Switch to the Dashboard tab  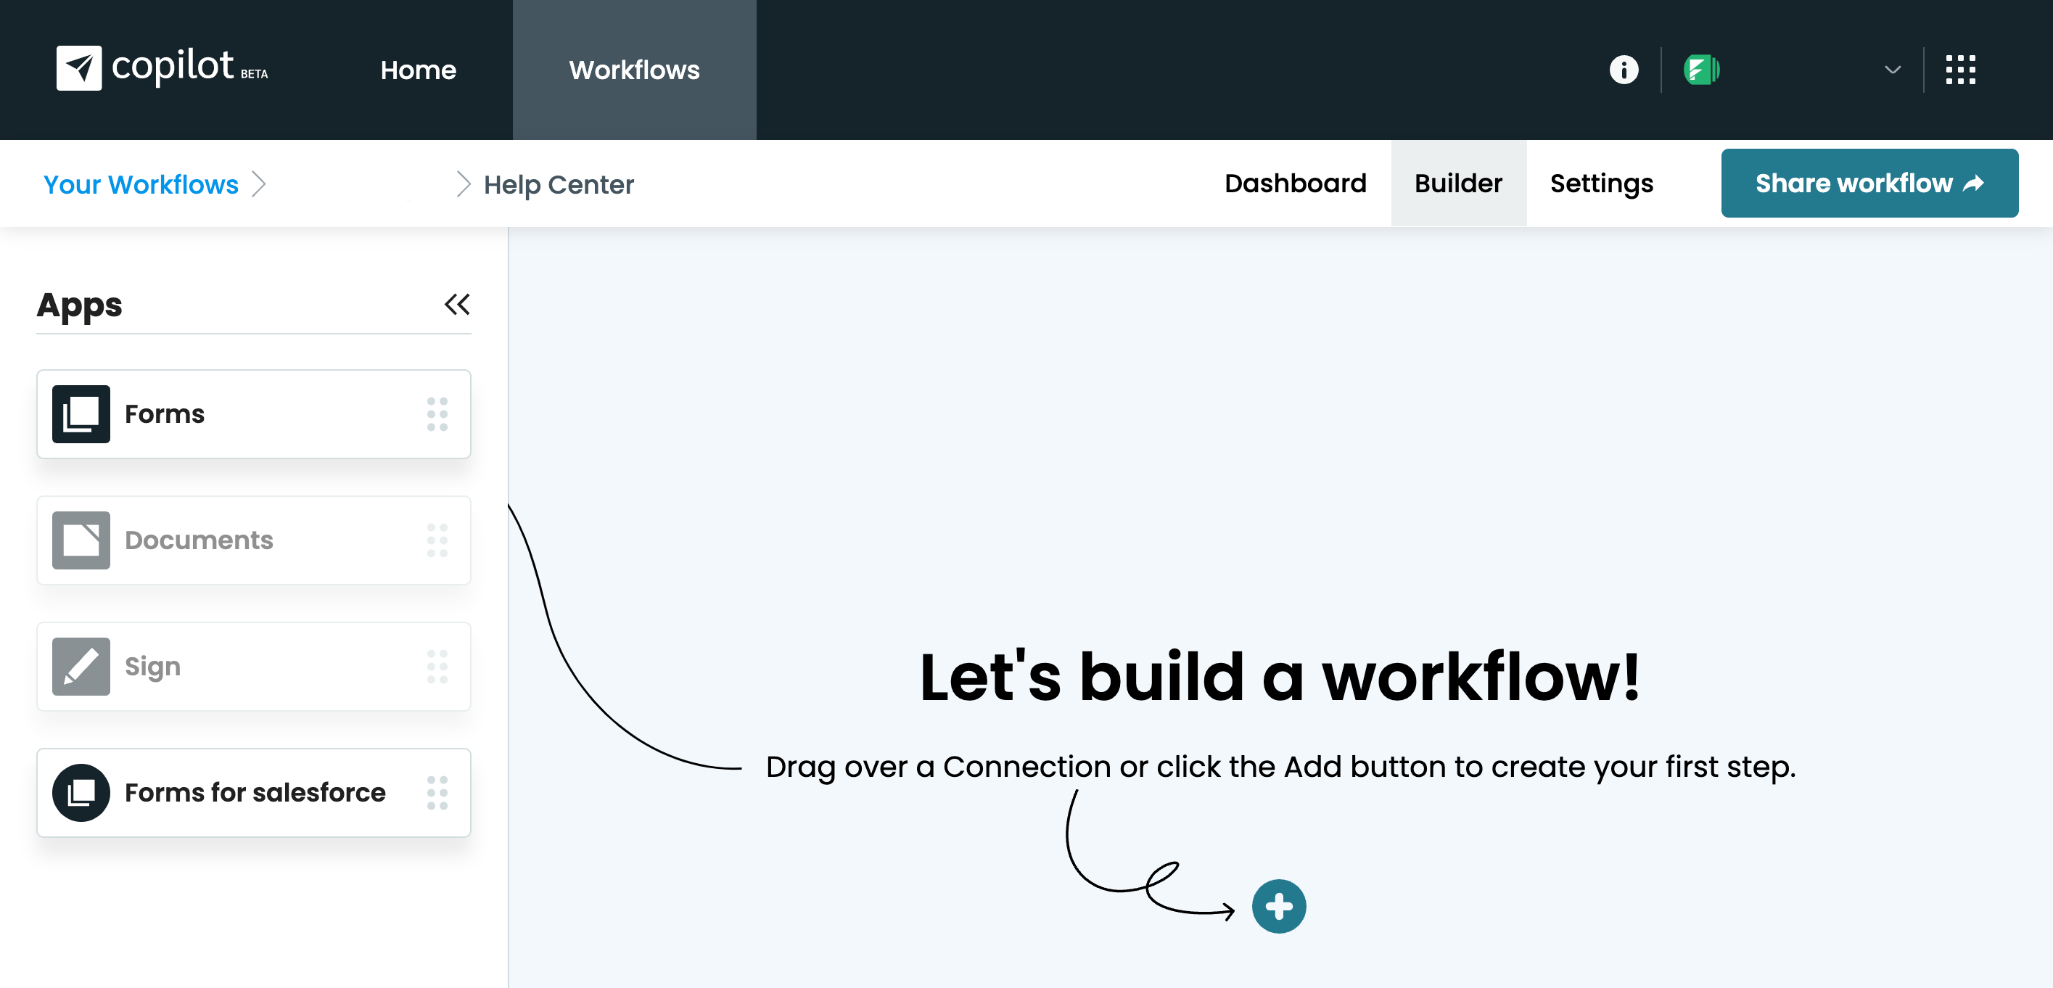point(1295,184)
